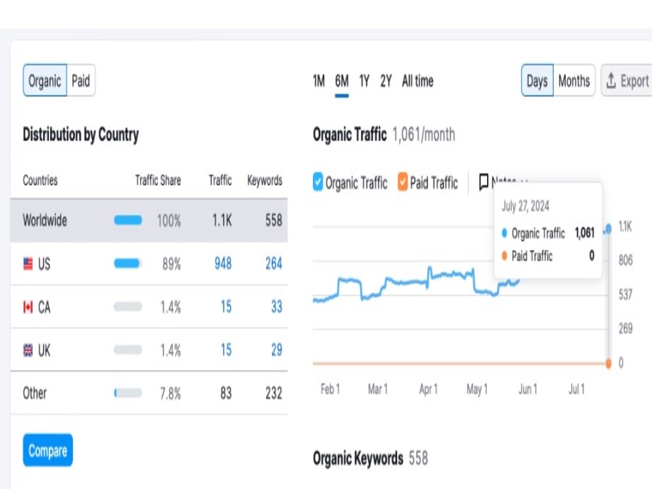Click the Export icon

tap(610, 80)
